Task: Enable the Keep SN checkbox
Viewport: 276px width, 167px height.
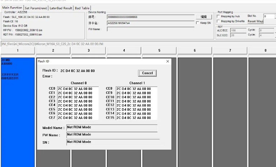Action: coord(198,23)
